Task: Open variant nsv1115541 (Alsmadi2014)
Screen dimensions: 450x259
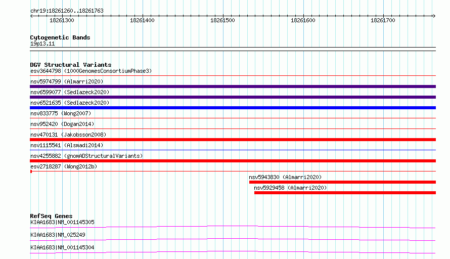Action: click(67, 145)
